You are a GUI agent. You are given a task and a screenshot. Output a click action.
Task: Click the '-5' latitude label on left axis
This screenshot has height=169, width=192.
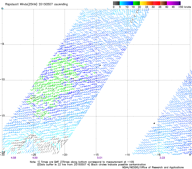click(x=2, y=44)
